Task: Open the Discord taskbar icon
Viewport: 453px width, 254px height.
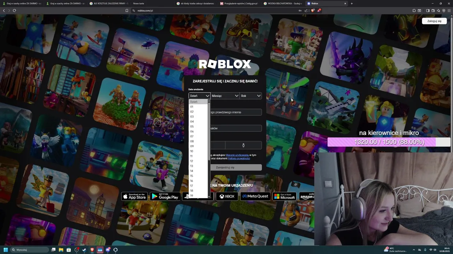Action: click(x=108, y=250)
